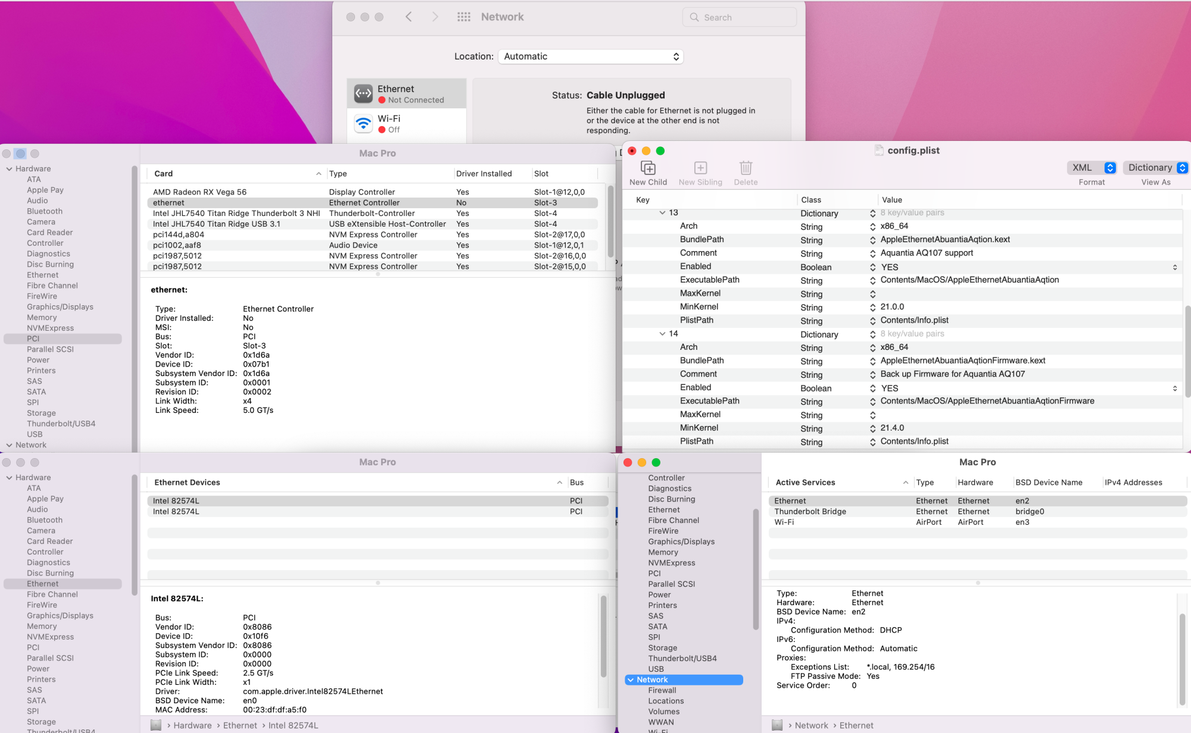This screenshot has width=1191, height=733.
Task: Select the Wi-Fi service icon
Action: tap(363, 123)
